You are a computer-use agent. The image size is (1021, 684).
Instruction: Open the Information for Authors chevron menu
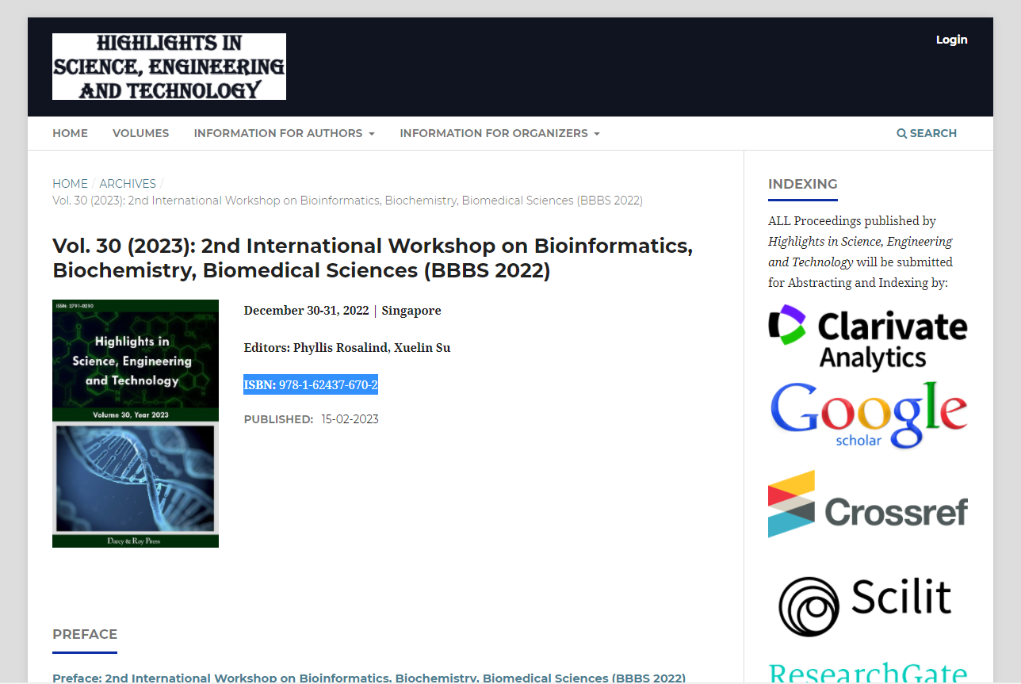click(372, 133)
